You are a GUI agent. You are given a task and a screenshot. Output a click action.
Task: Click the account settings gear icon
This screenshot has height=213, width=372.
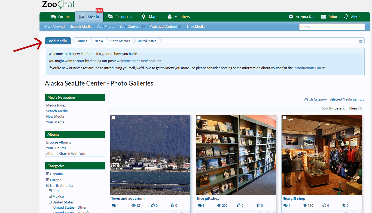point(291,17)
